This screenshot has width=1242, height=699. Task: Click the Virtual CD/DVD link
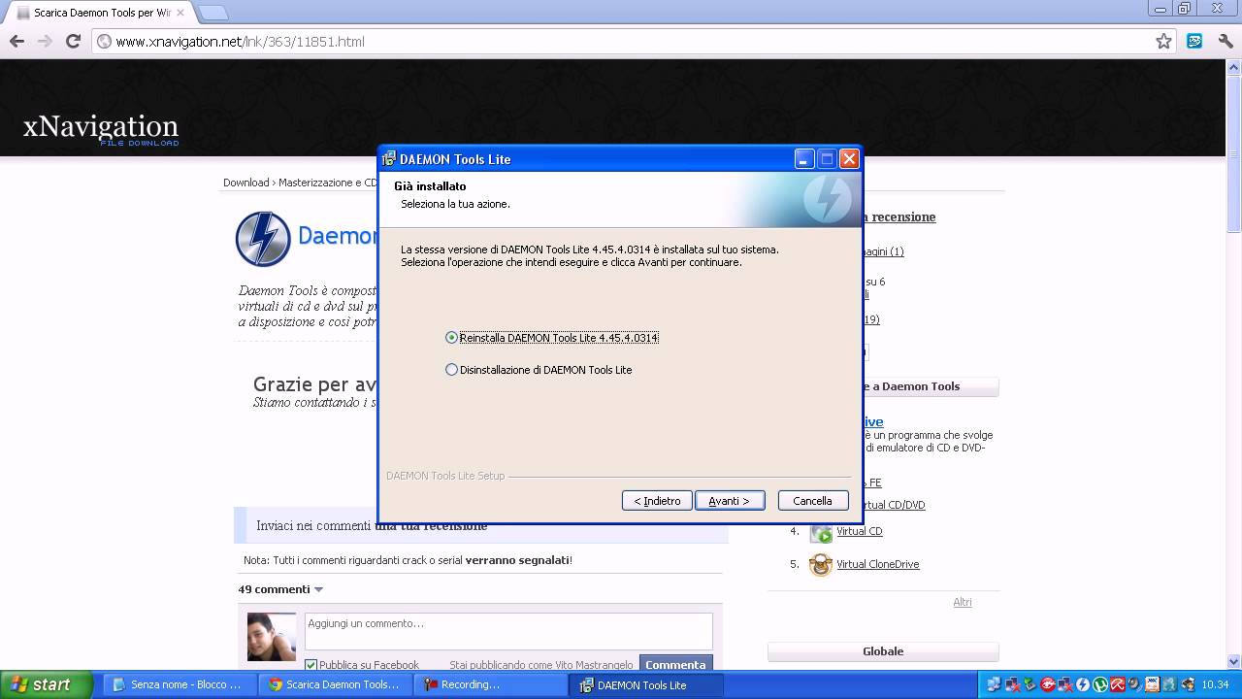tap(893, 505)
